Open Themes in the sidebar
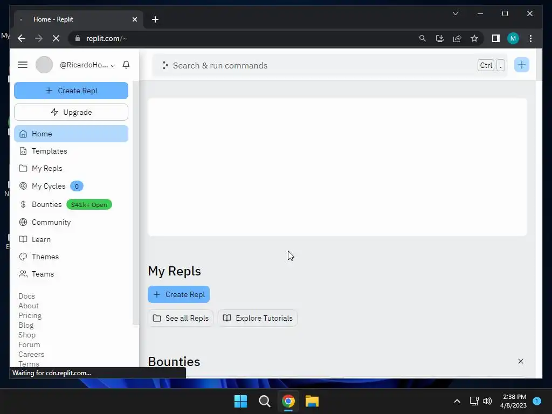 point(71,257)
